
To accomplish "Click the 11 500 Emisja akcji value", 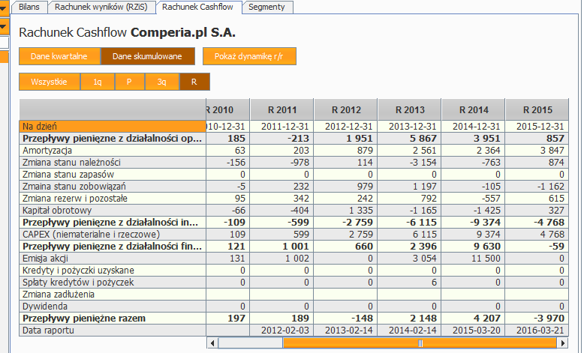I will [486, 258].
